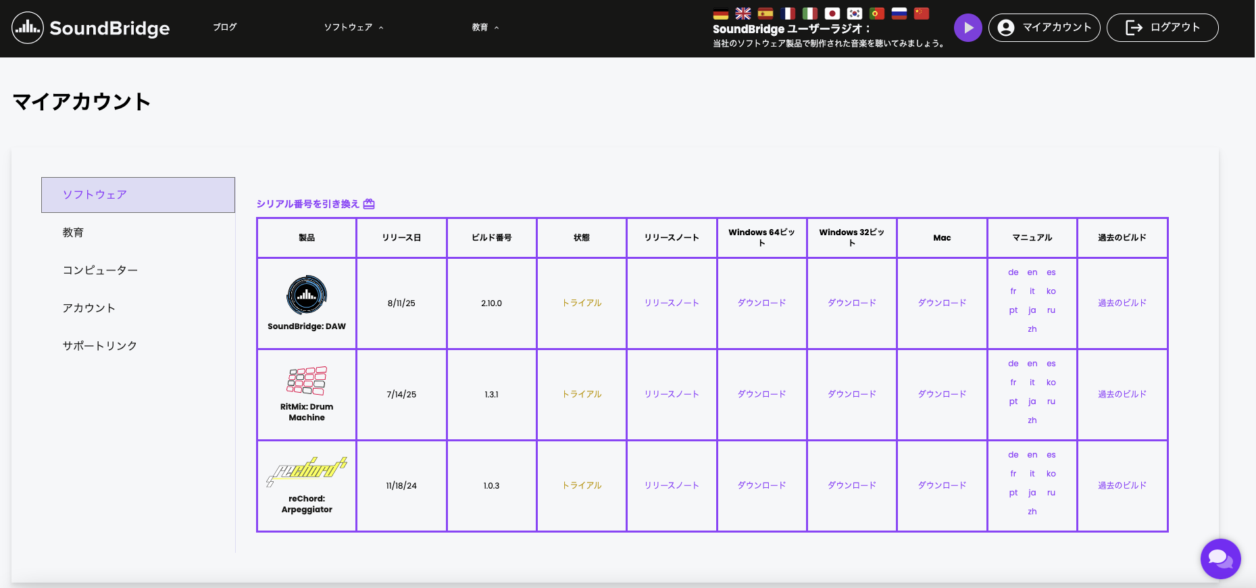The width and height of the screenshot is (1256, 588).
Task: Click トライアル status for SoundBridge DAW
Action: tap(582, 303)
